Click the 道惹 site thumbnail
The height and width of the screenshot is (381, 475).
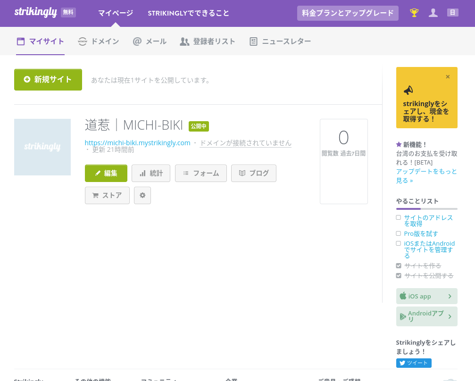click(42, 147)
